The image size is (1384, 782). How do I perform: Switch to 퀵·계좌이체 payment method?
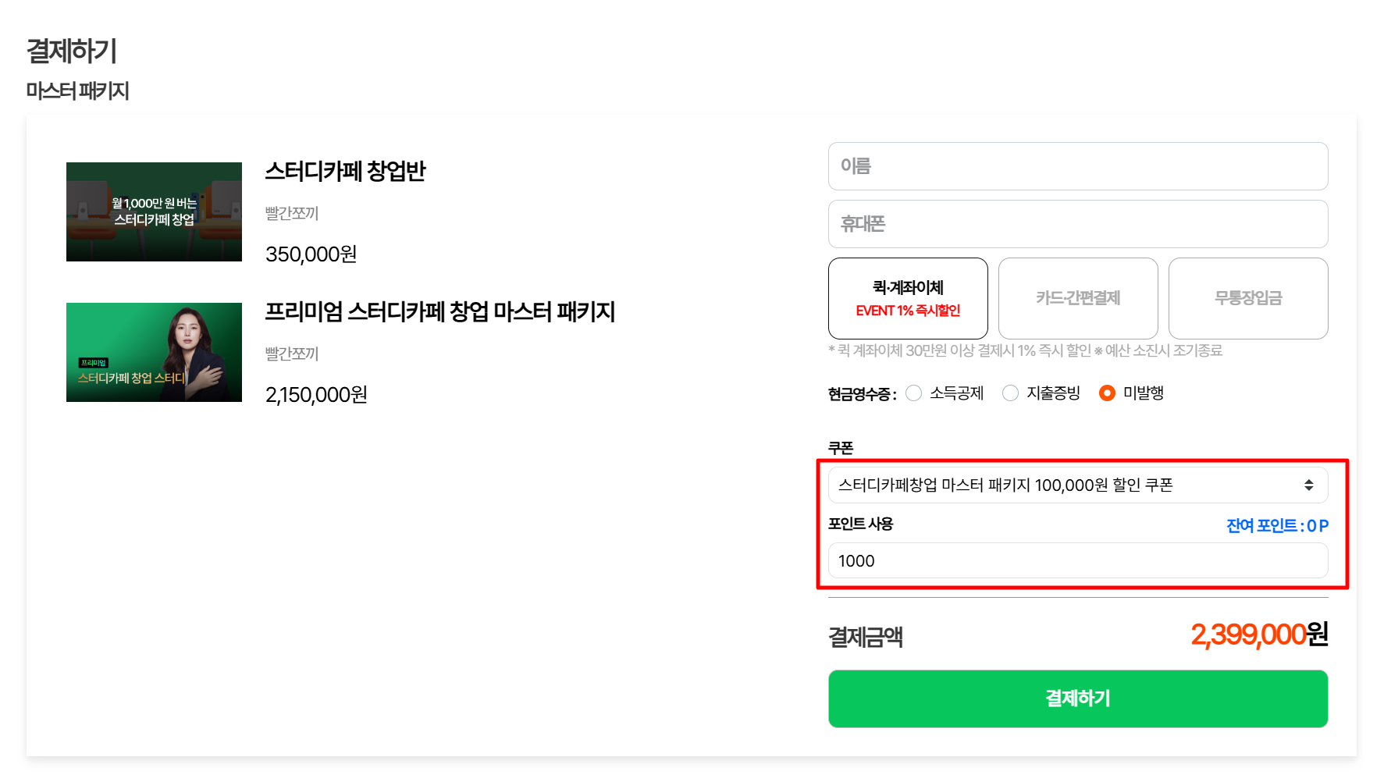[x=908, y=298]
